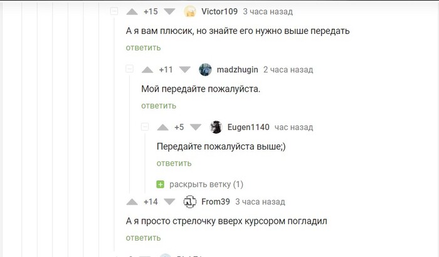Reply to Victor109's comment
Image resolution: width=439 pixels, height=257 pixels.
pos(143,48)
